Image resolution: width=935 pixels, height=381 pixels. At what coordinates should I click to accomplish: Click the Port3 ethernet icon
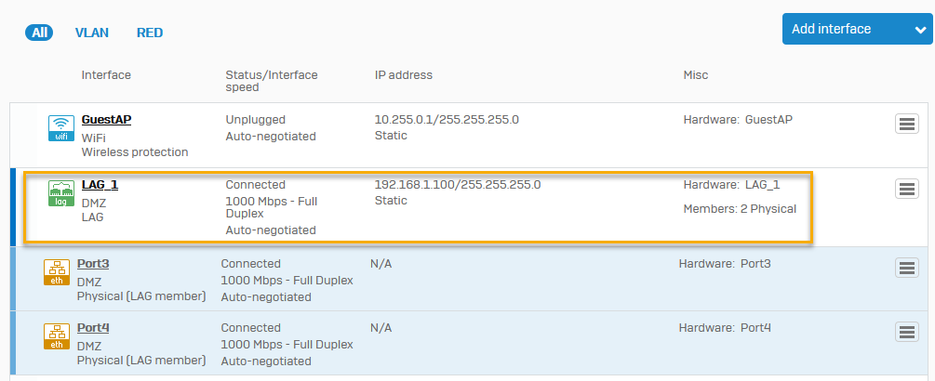(57, 272)
